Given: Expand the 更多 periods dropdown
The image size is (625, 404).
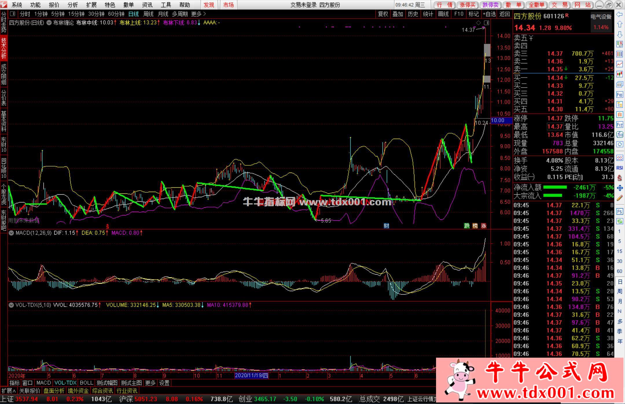Looking at the screenshot, I should point(198,14).
